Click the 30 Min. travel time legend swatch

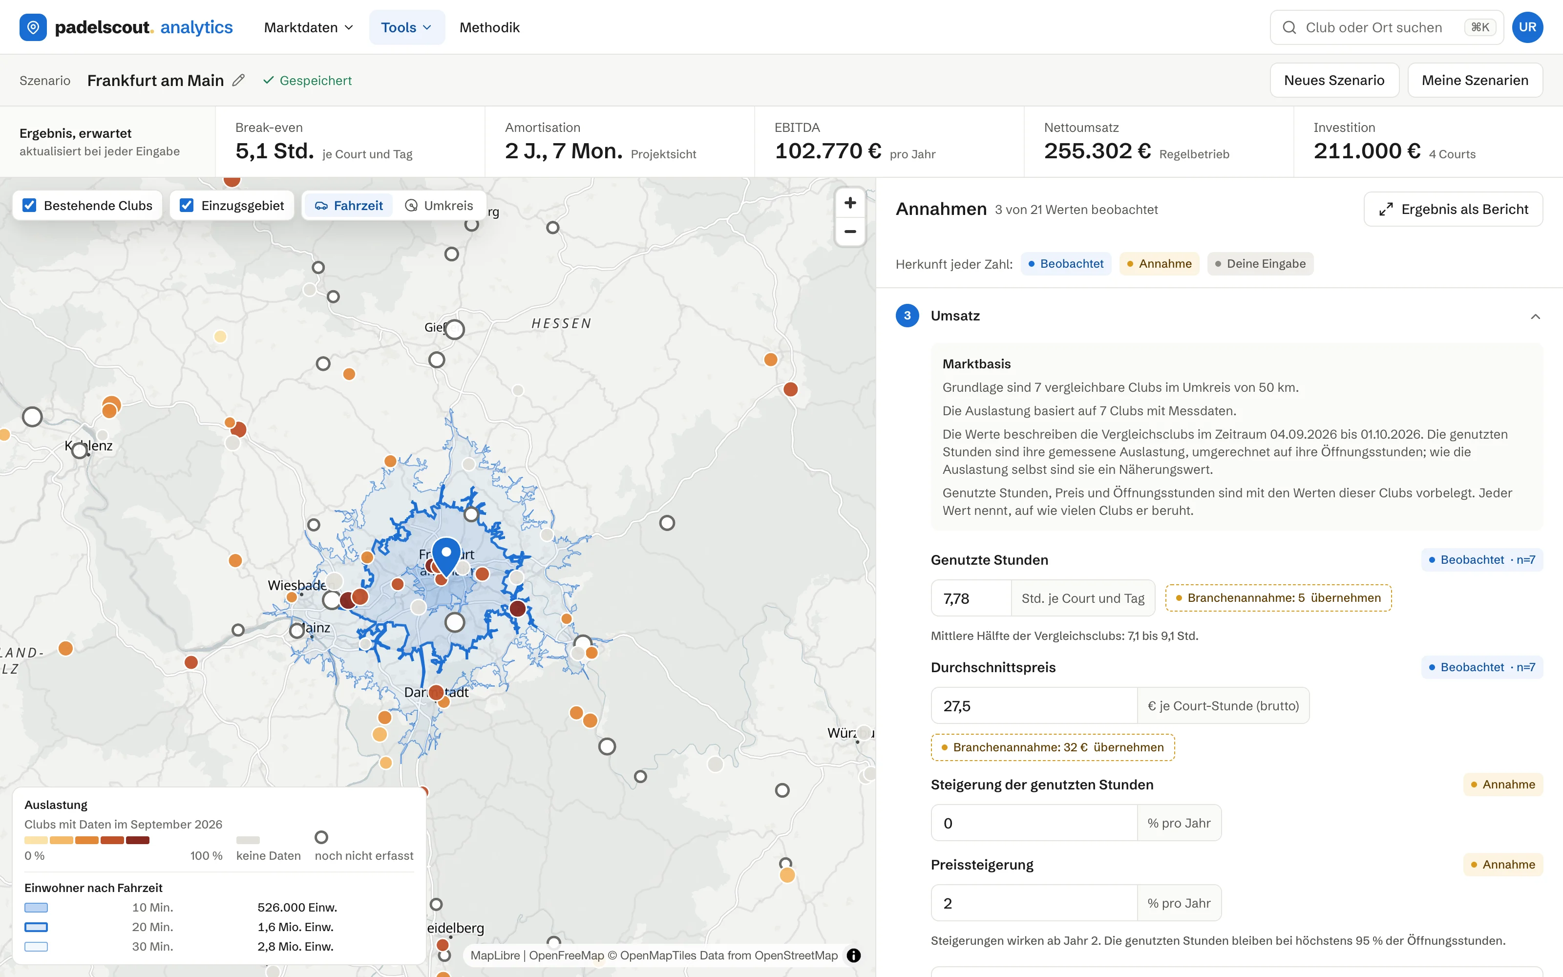point(36,947)
